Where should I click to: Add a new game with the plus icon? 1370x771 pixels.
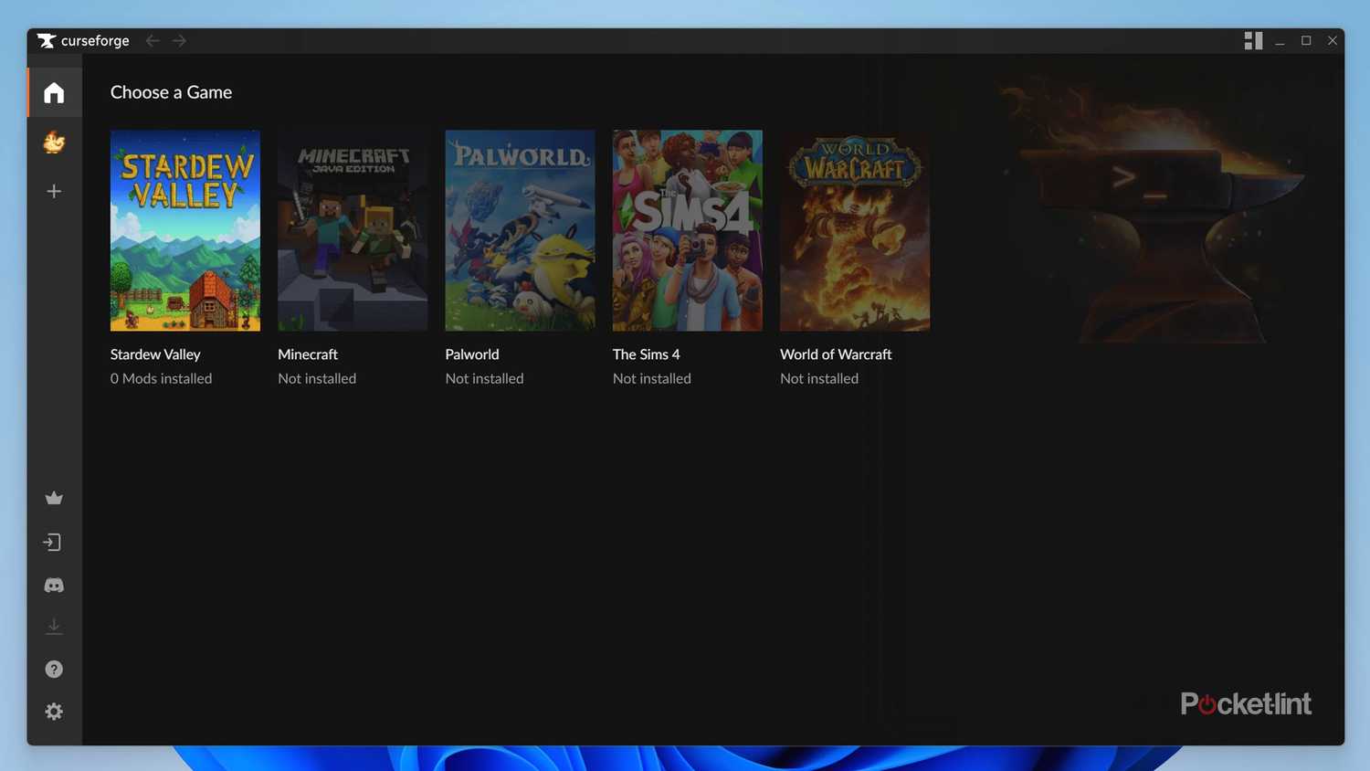pos(53,191)
